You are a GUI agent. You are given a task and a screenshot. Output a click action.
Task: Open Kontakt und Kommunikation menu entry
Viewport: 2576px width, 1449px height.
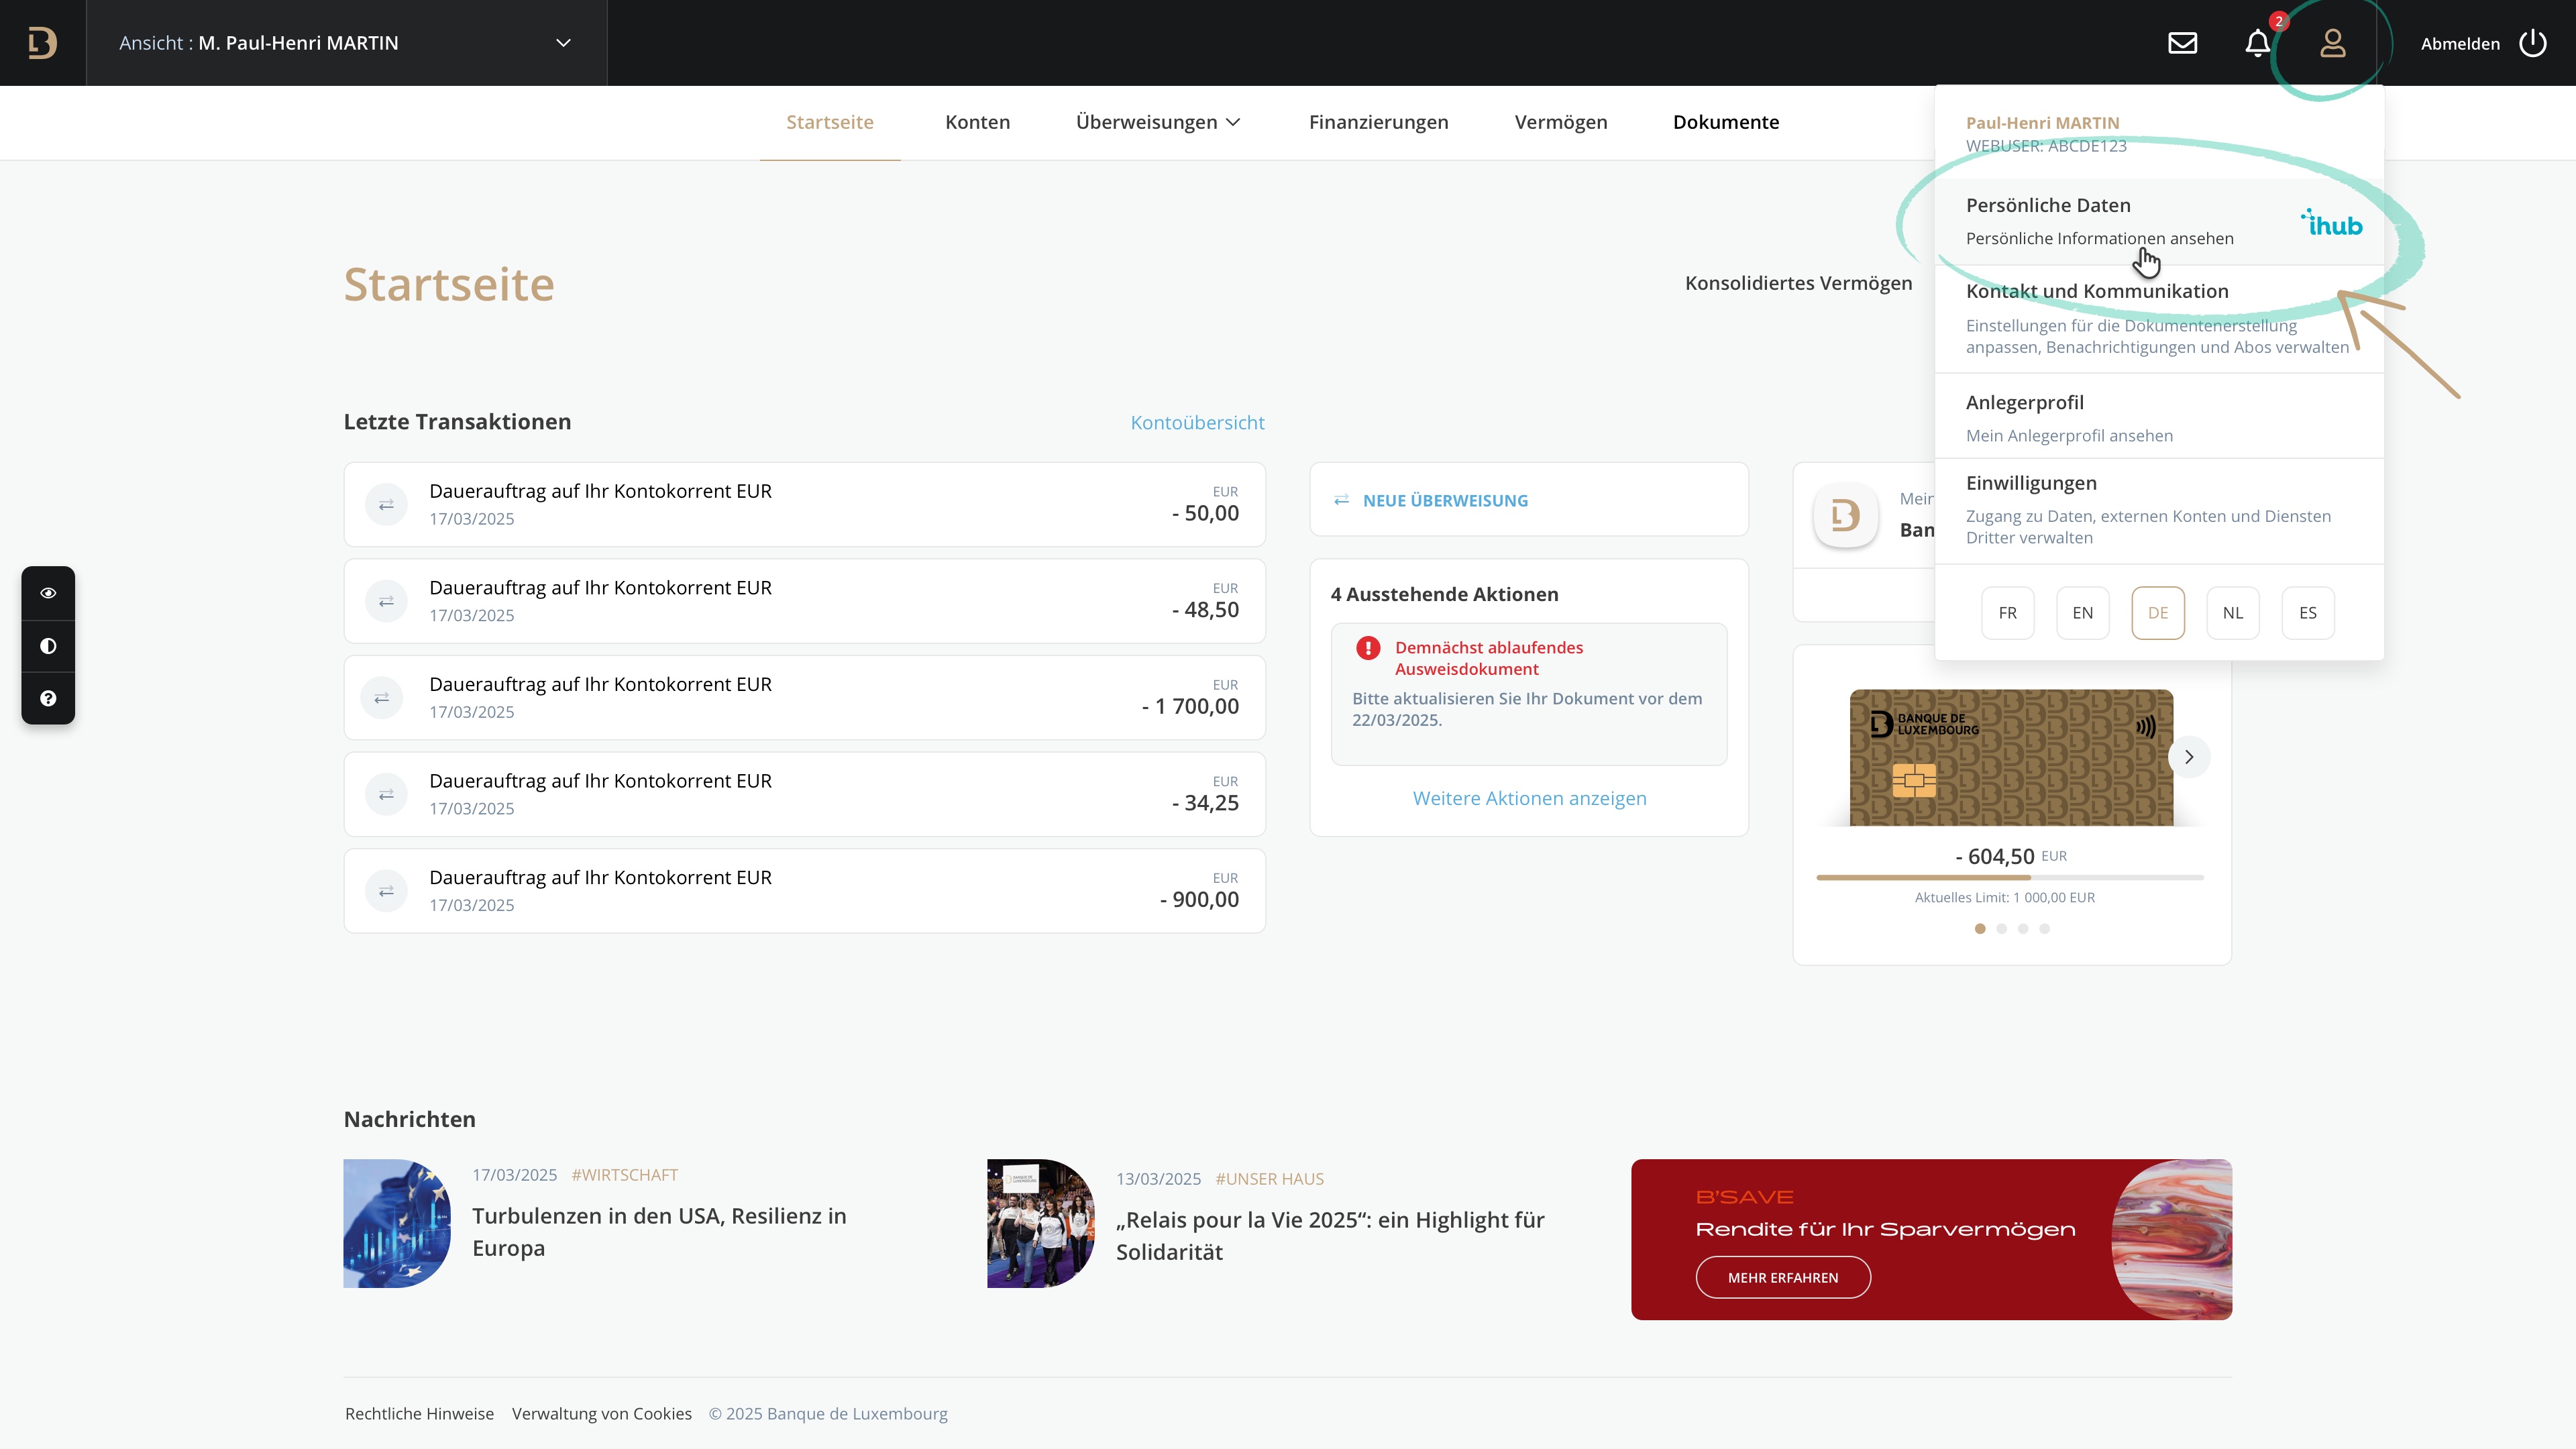pos(2159,318)
